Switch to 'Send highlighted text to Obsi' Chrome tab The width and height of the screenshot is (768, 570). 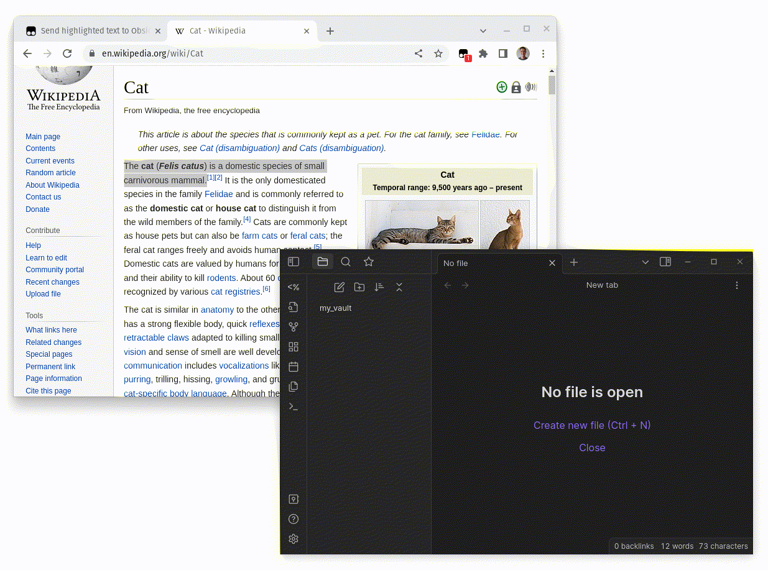pyautogui.click(x=93, y=30)
